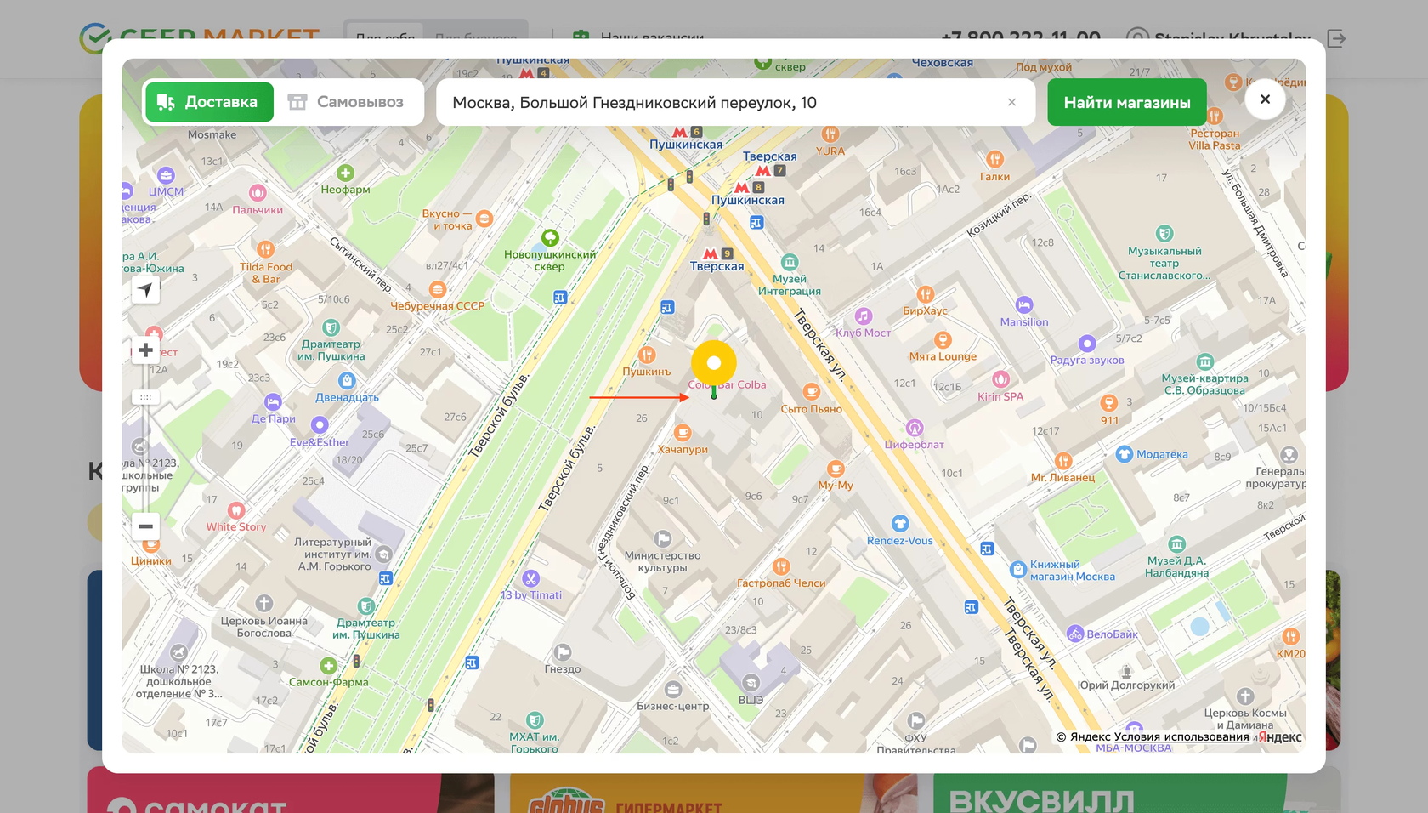This screenshot has width=1428, height=813.
Task: Click the 911 restaurant icon
Action: (1109, 403)
